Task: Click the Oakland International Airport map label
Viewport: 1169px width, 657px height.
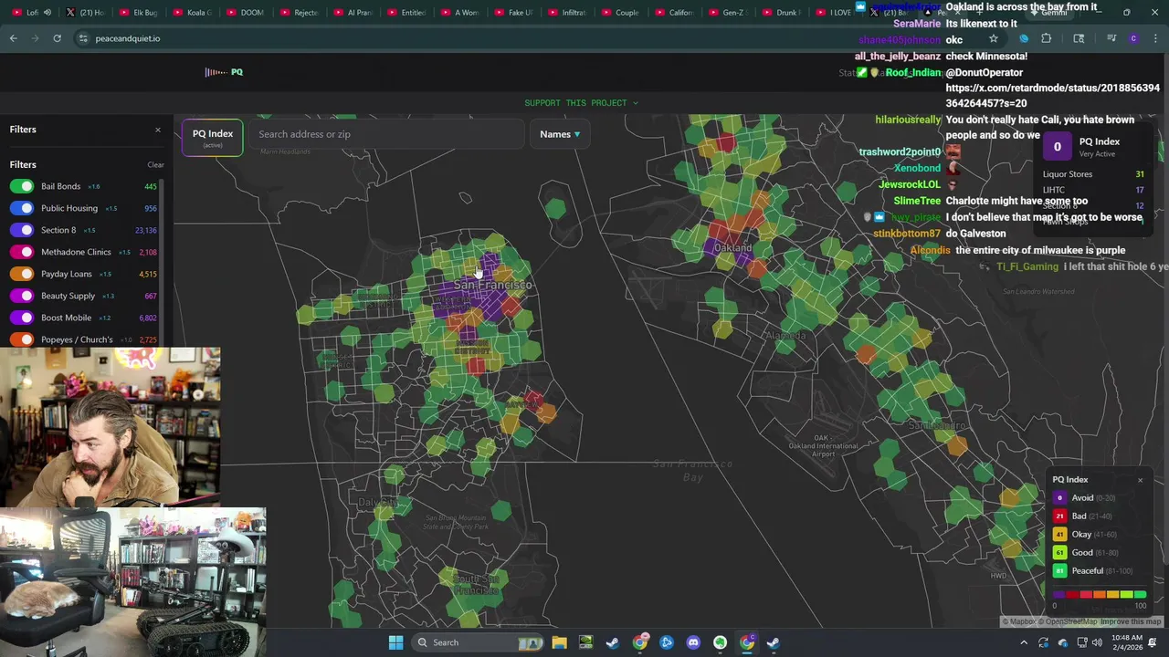Action: 822,446
